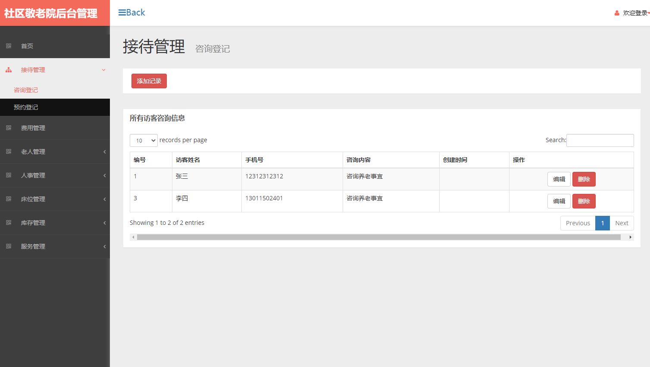Click the user icon beside 欢迎登录
The image size is (650, 367).
coord(616,13)
